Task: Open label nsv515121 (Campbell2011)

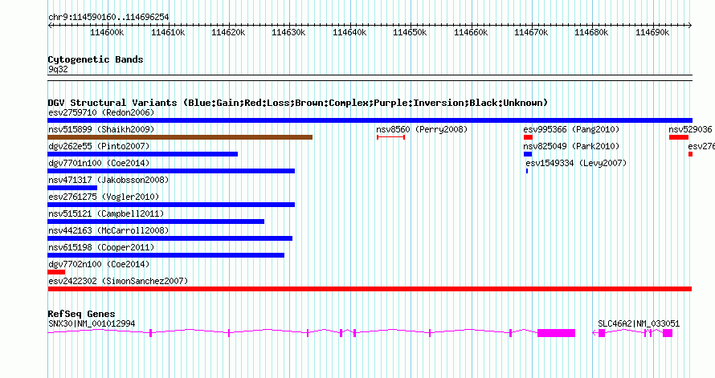Action: (x=106, y=213)
